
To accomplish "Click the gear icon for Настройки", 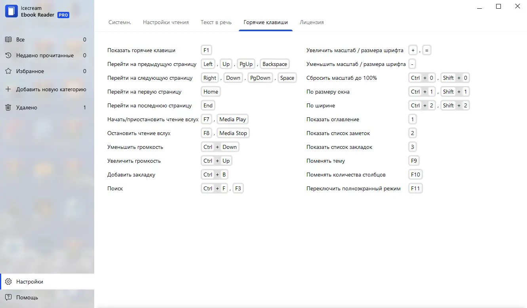I will point(8,282).
